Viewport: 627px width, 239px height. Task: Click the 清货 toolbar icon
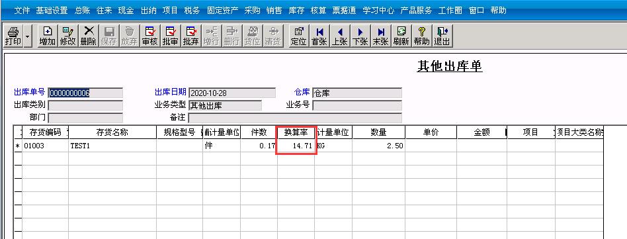point(272,36)
